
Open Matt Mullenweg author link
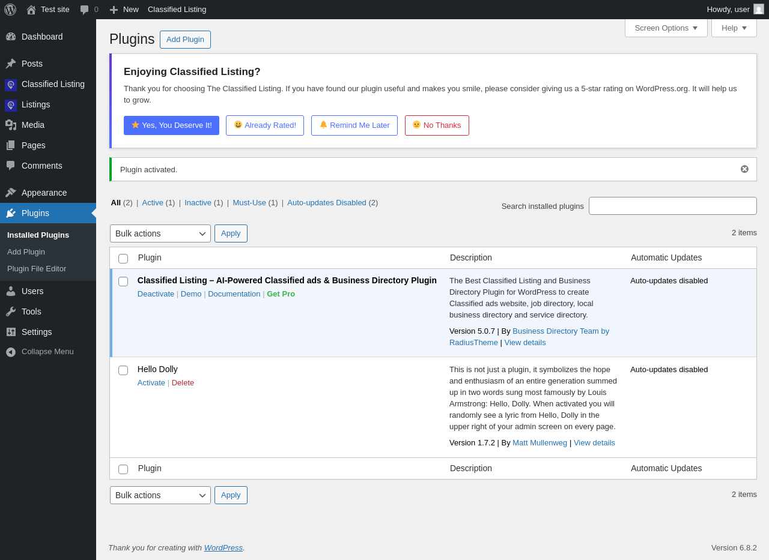click(x=540, y=443)
